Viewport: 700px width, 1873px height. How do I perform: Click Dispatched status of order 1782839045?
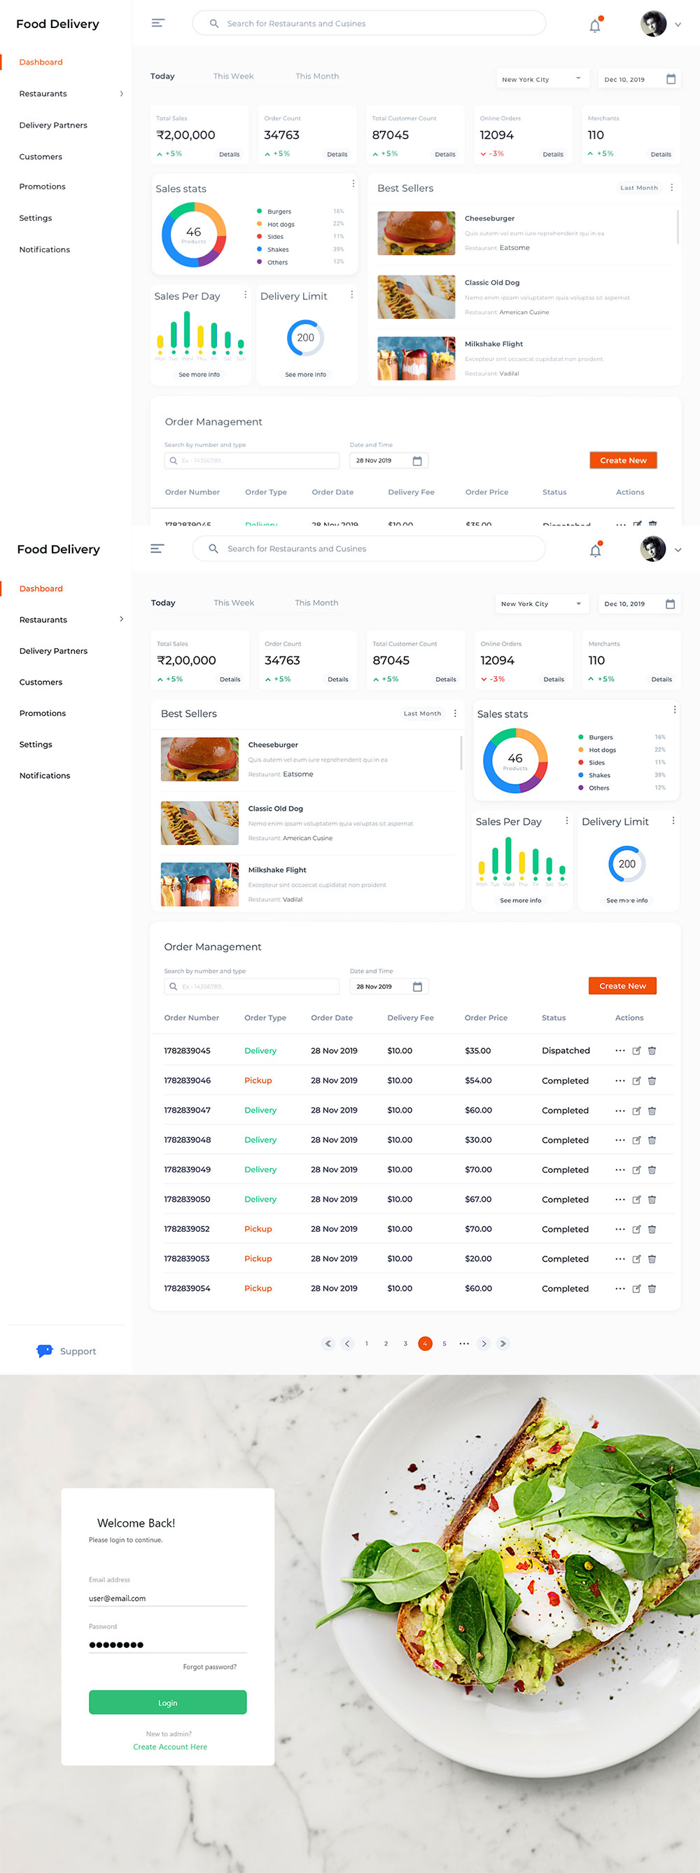(566, 1050)
